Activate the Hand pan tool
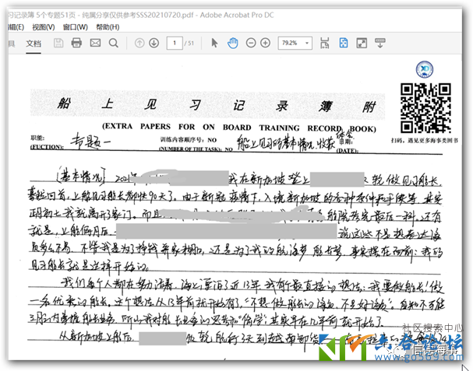The width and height of the screenshot is (473, 371). pos(232,43)
